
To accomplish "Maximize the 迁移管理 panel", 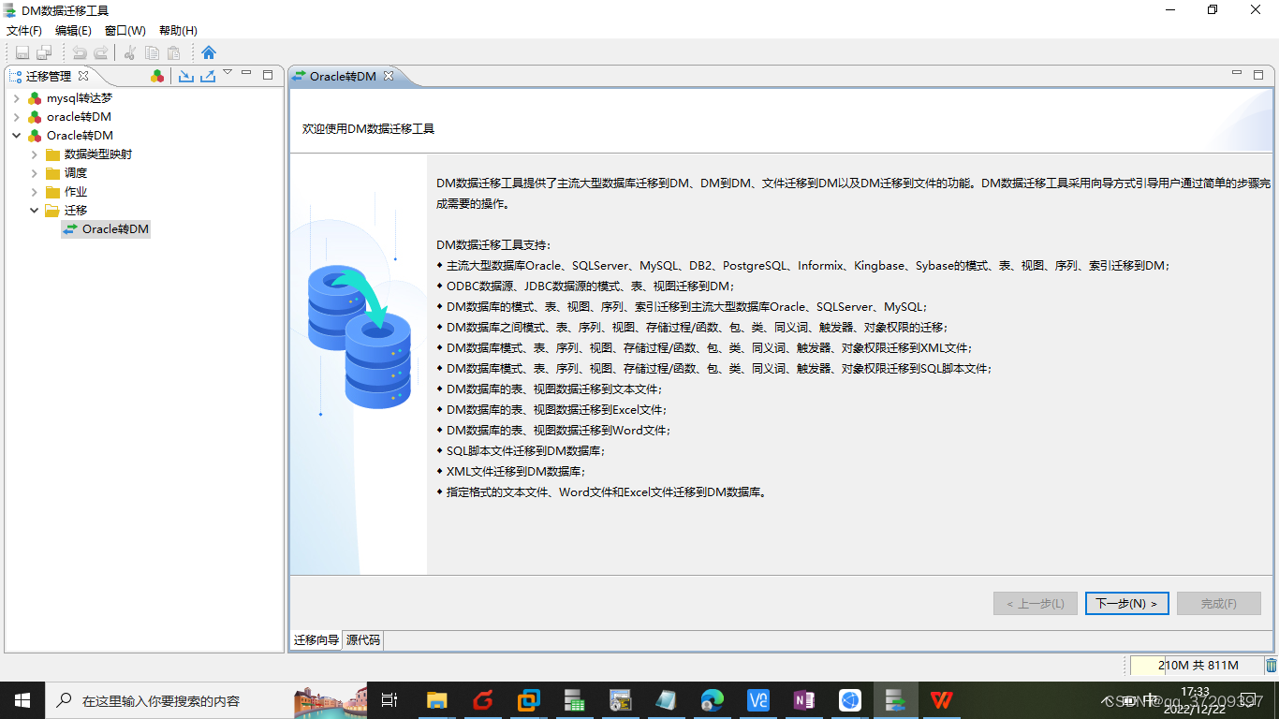I will 268,75.
